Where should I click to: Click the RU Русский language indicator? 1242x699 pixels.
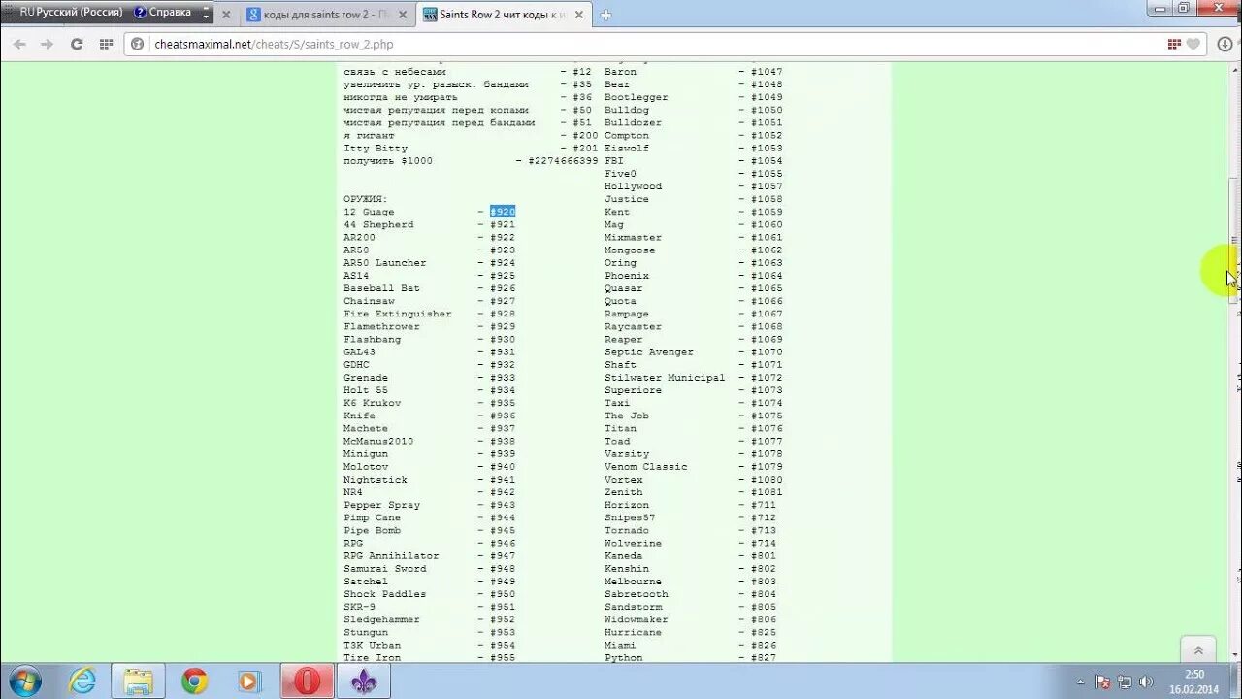(x=72, y=13)
